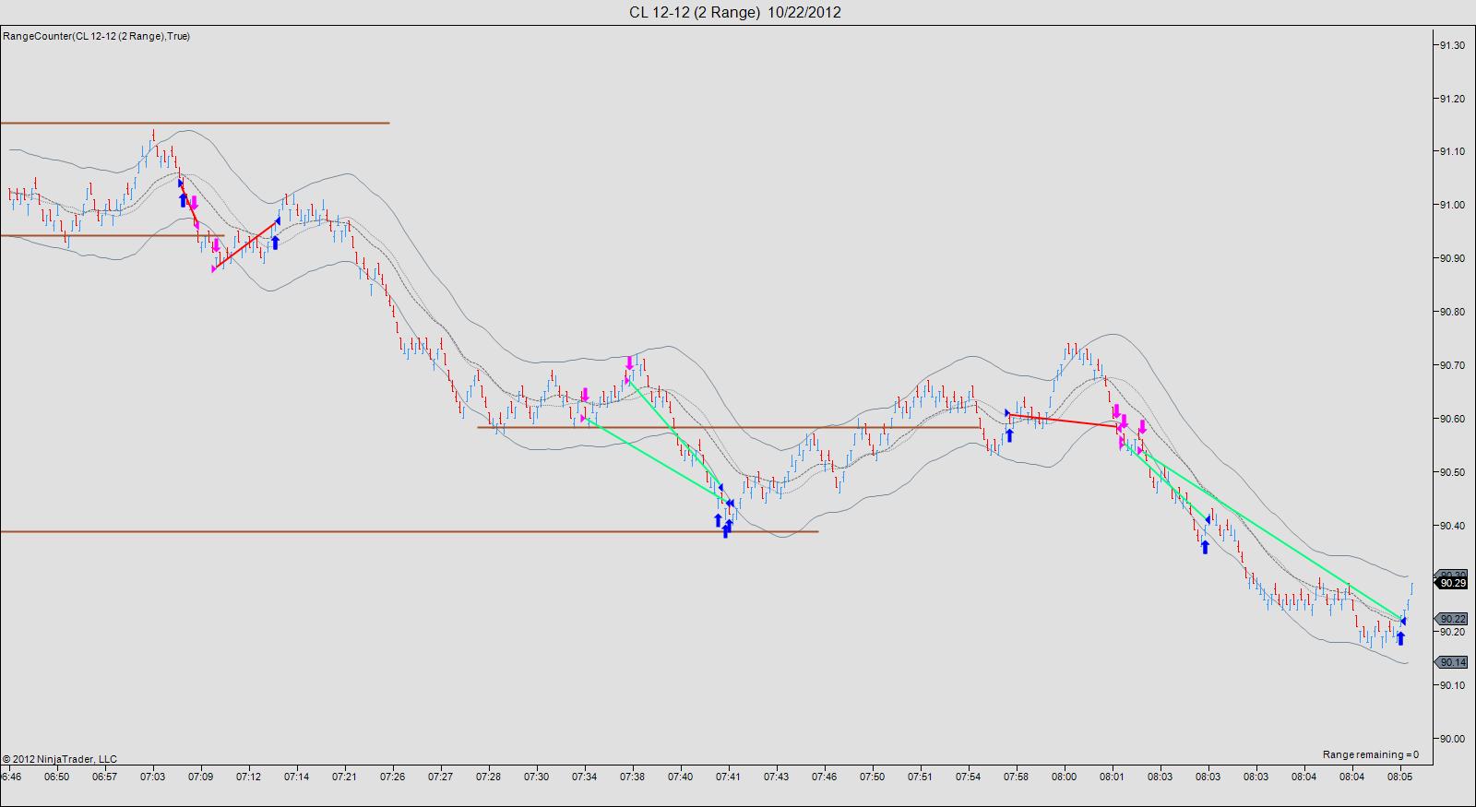1476x807 pixels.
Task: Click the 07:38 time axis label
Action: coord(632,777)
